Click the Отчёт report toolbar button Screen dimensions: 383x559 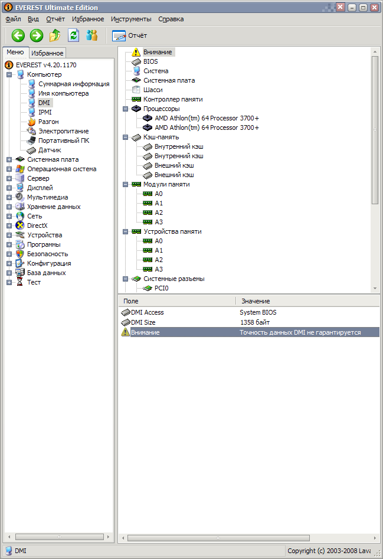(x=130, y=35)
